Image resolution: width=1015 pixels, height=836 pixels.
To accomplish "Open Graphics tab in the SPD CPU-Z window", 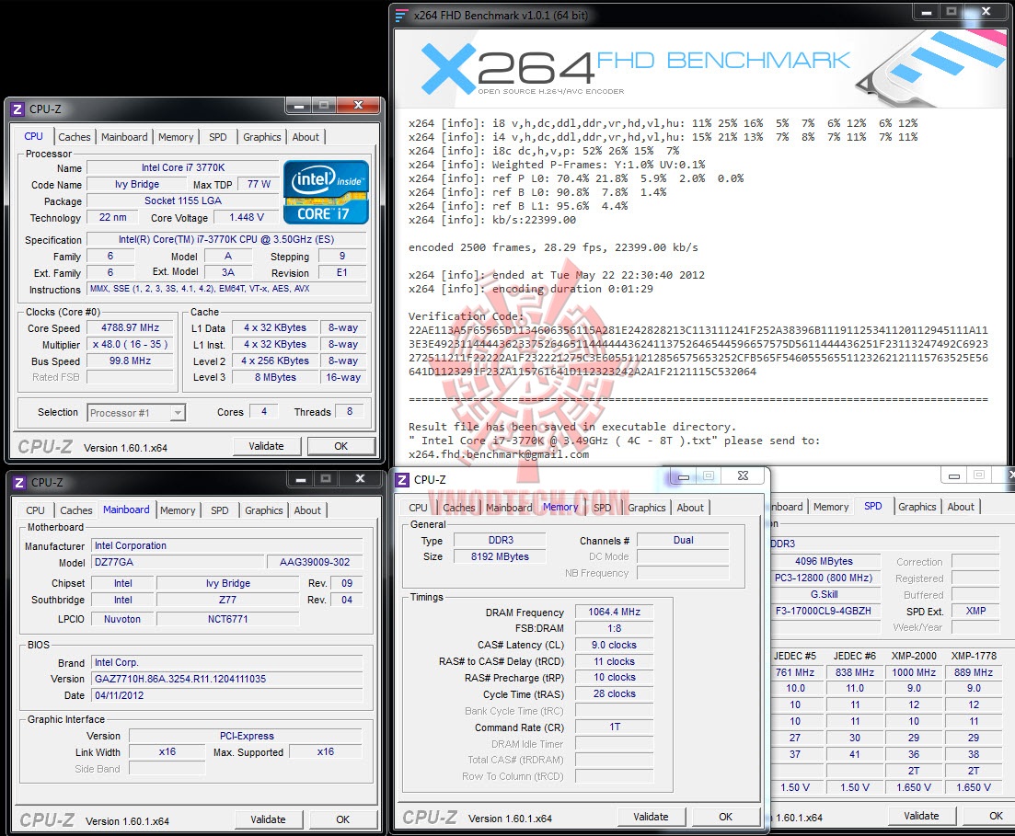I will coord(917,508).
